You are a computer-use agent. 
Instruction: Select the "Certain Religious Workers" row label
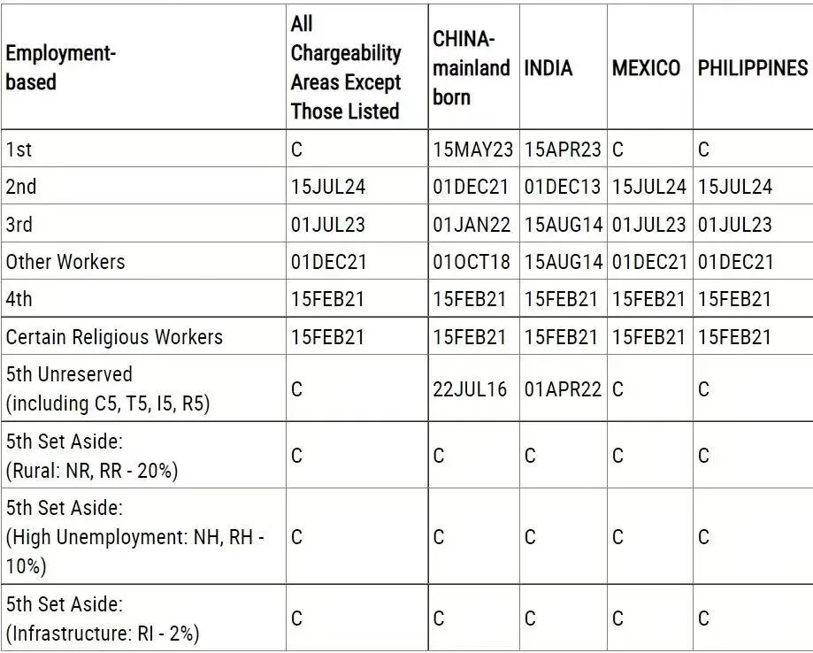114,337
